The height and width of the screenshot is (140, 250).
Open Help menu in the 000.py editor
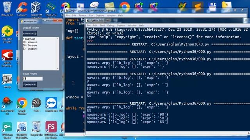pos(121,16)
